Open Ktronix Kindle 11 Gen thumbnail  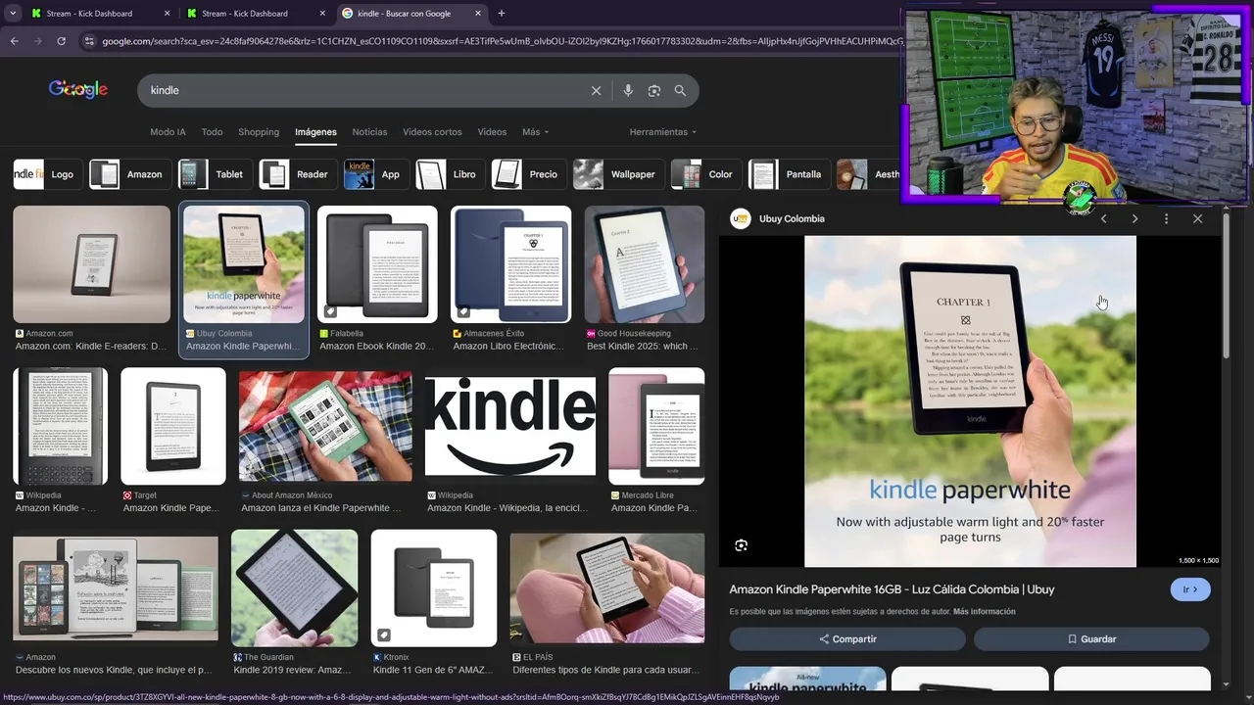click(x=434, y=587)
